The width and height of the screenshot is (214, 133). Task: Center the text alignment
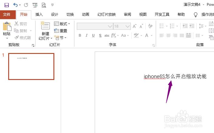168,35
